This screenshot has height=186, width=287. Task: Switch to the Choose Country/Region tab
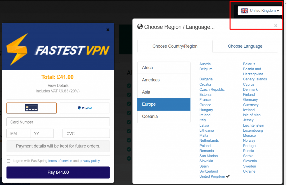point(175,46)
